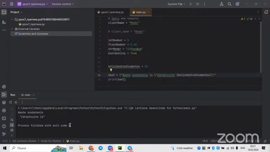Screen dimensions: 270x152
Task: Open IDE settings gear icon
Action: tap(237, 4)
